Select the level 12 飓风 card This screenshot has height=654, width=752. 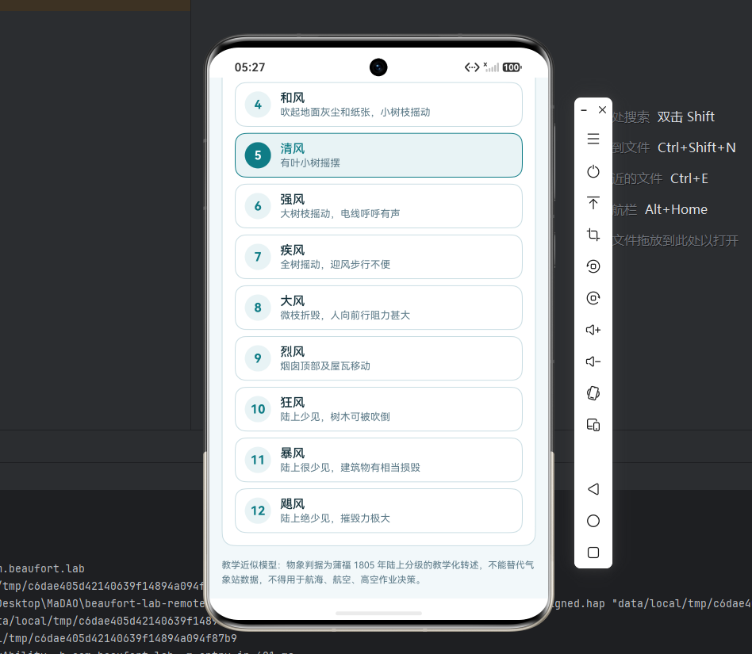[378, 511]
